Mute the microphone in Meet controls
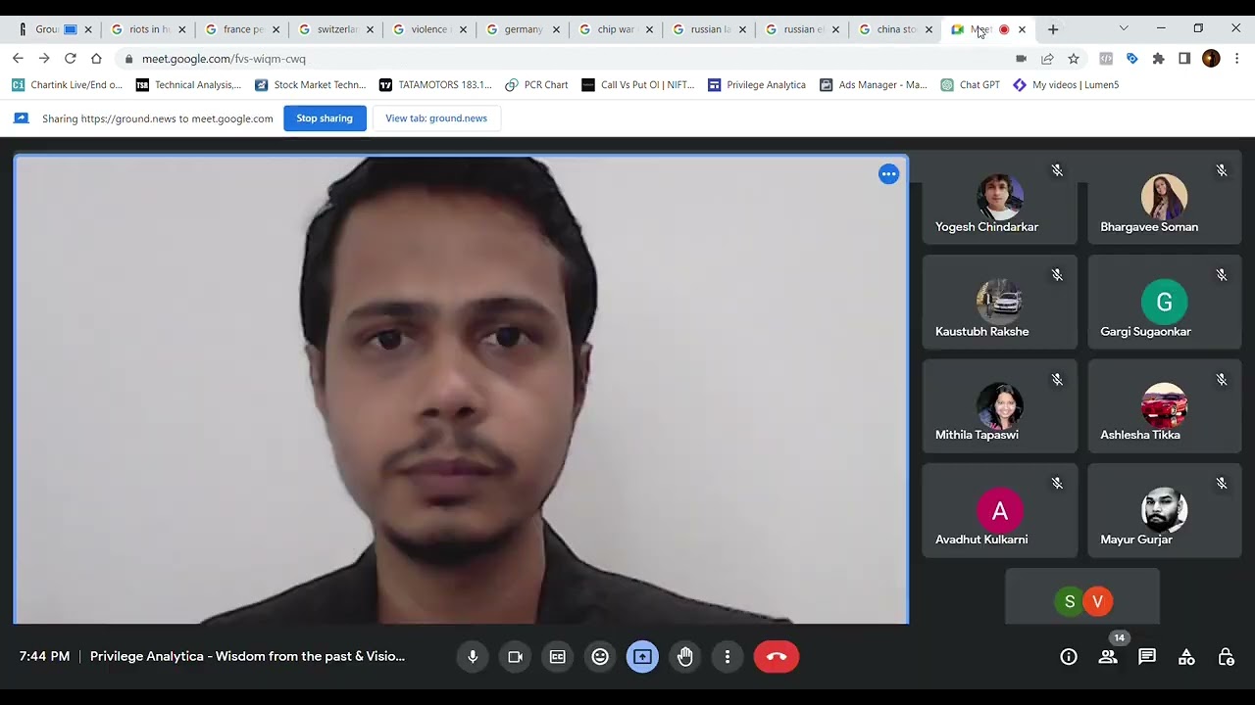 click(473, 657)
